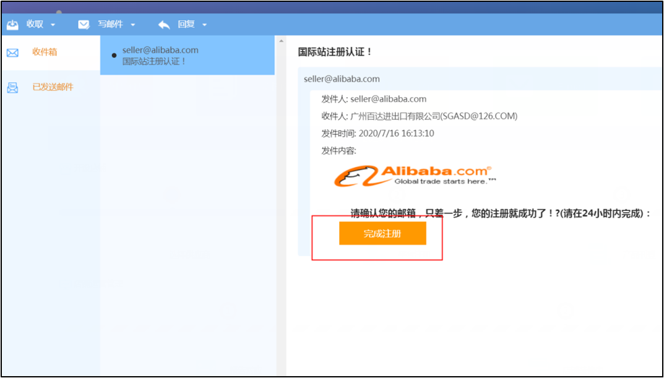This screenshot has height=378, width=664.
Task: Click the 回复 text in the toolbar
Action: pyautogui.click(x=186, y=25)
